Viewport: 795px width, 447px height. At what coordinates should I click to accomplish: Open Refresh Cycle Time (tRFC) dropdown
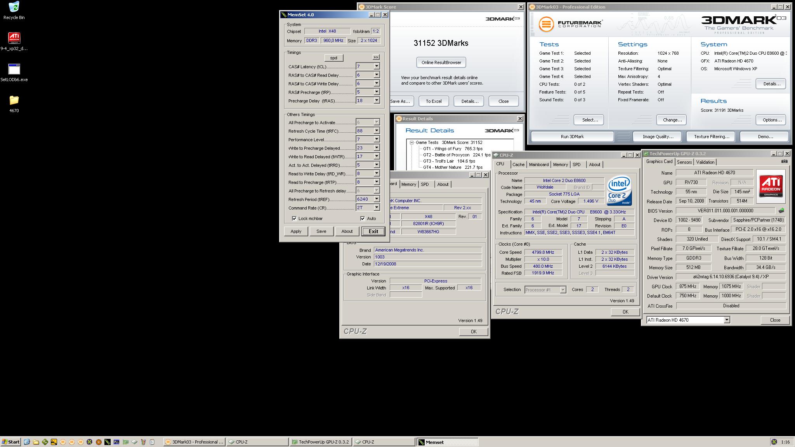(376, 131)
